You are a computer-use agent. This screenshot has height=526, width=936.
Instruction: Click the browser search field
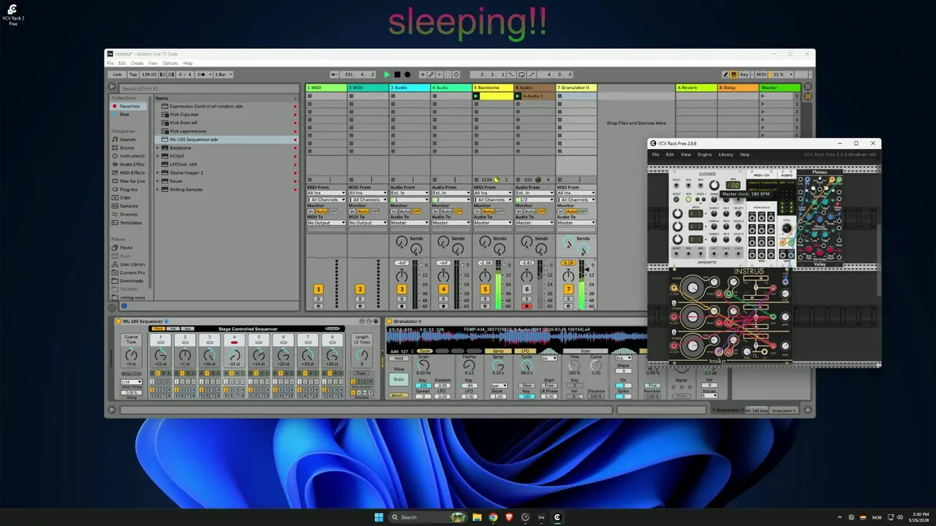point(209,88)
